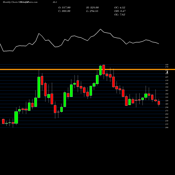Click the last red candle at chart's right end
The height and width of the screenshot is (175, 175).
click(x=159, y=103)
